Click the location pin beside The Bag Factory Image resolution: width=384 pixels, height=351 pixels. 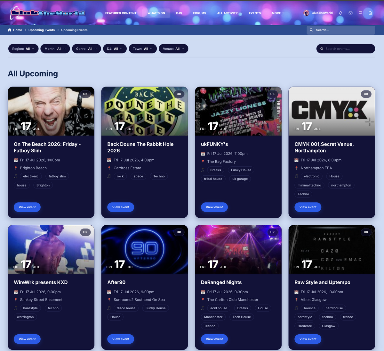203,162
